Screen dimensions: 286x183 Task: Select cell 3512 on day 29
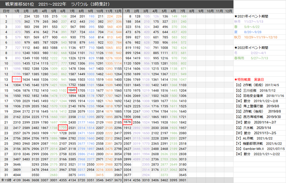pyautogui.click(x=63, y=164)
